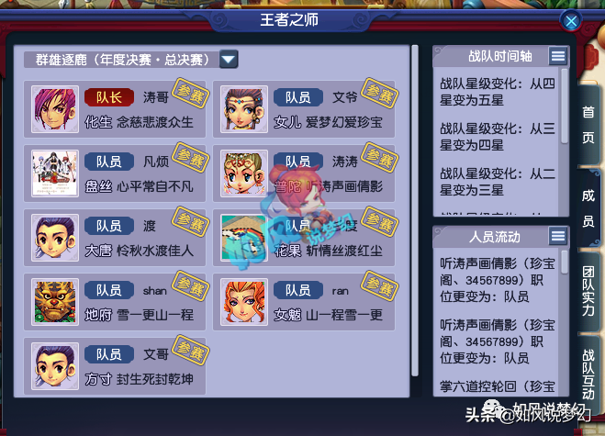Open the 人员流动 list menu icon
This screenshot has width=605, height=436.
pyautogui.click(x=558, y=236)
